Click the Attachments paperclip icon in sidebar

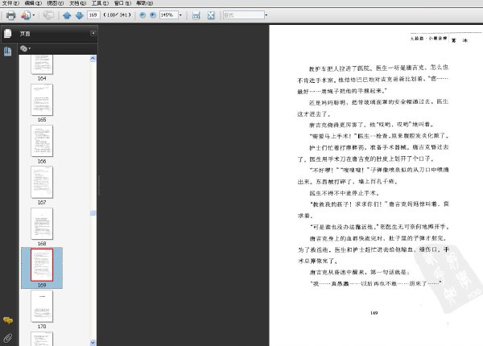click(x=8, y=338)
